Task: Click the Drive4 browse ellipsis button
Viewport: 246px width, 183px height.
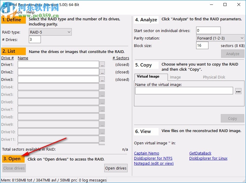Action: coord(102,87)
